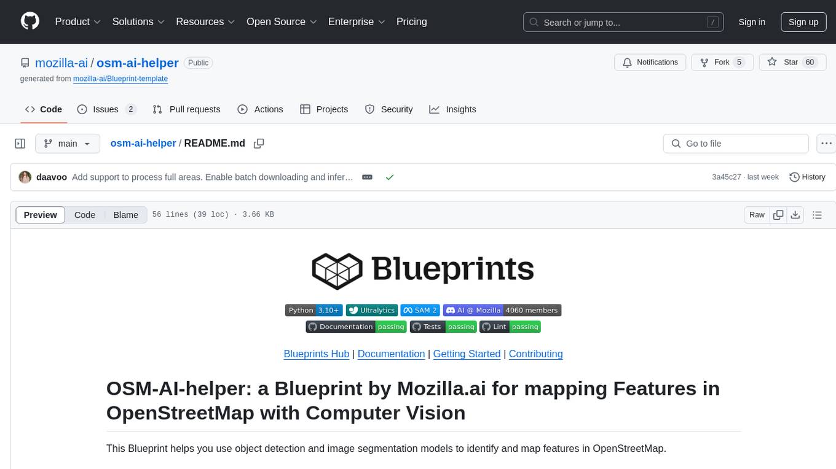Open the README Documentation link
The height and width of the screenshot is (469, 836).
(391, 354)
